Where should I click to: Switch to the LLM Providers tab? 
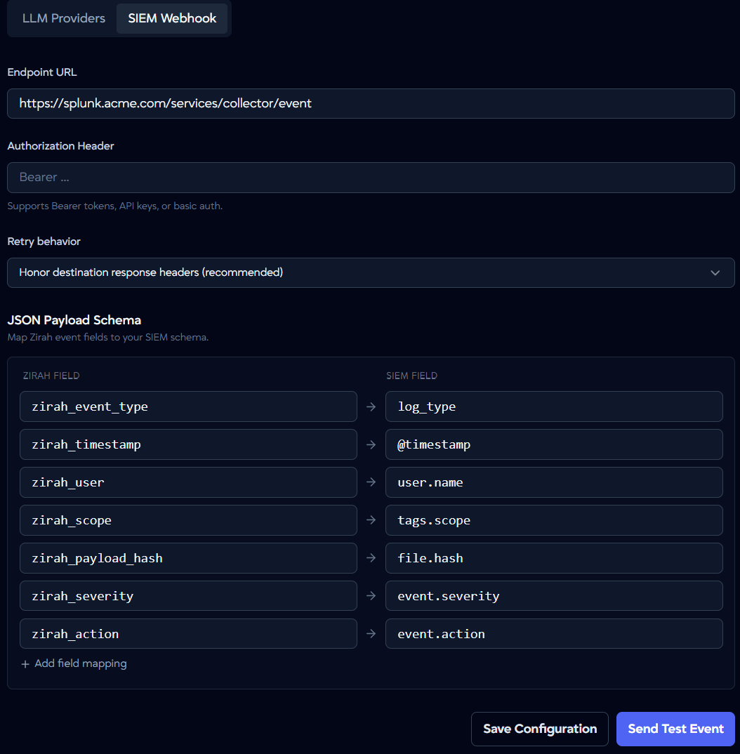[63, 18]
